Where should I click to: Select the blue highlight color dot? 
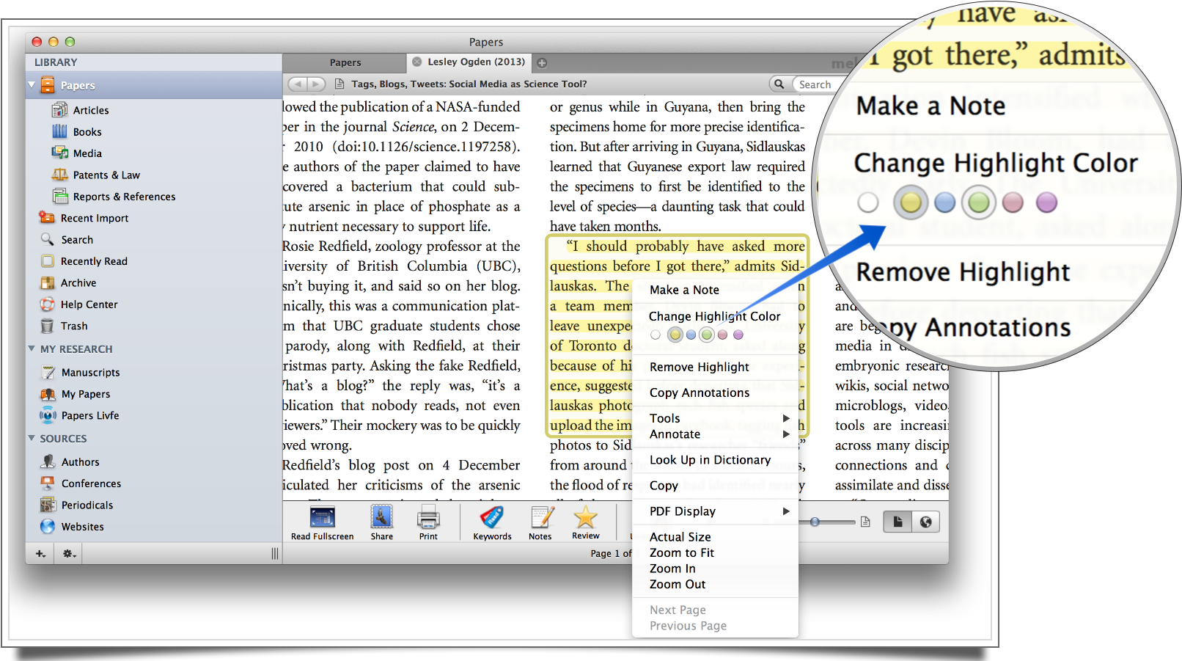pos(691,335)
